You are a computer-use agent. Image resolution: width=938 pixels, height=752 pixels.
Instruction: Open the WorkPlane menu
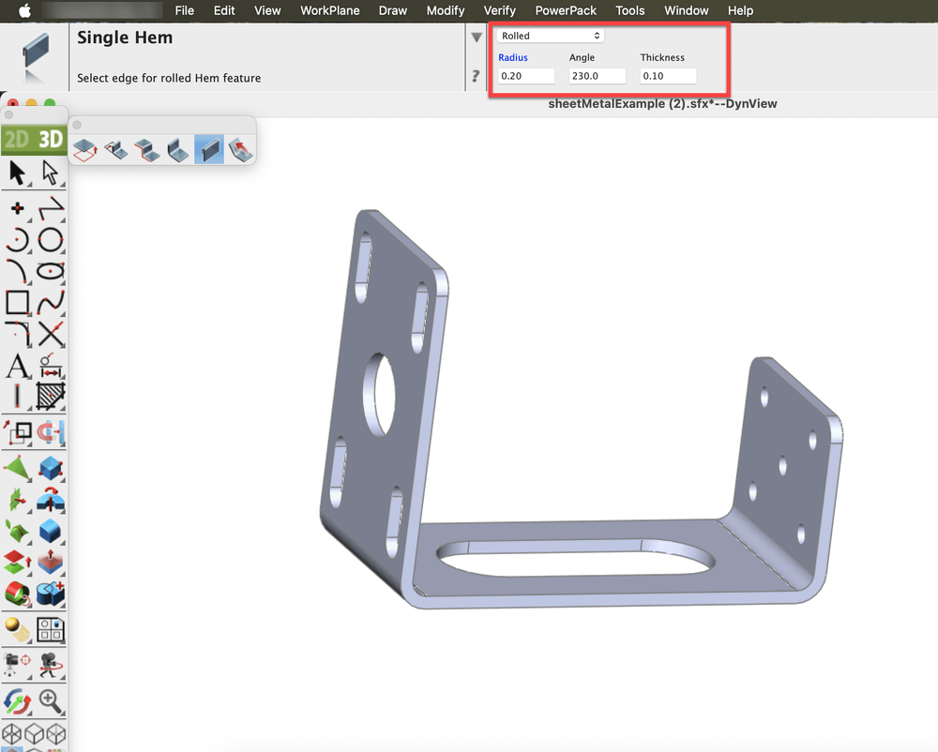point(329,10)
